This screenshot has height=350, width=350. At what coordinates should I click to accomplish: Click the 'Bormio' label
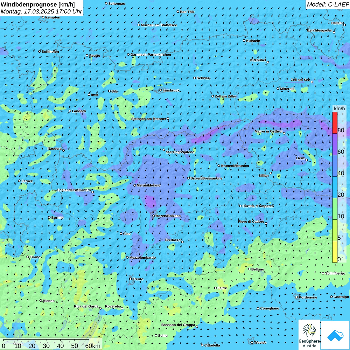[57, 217]
